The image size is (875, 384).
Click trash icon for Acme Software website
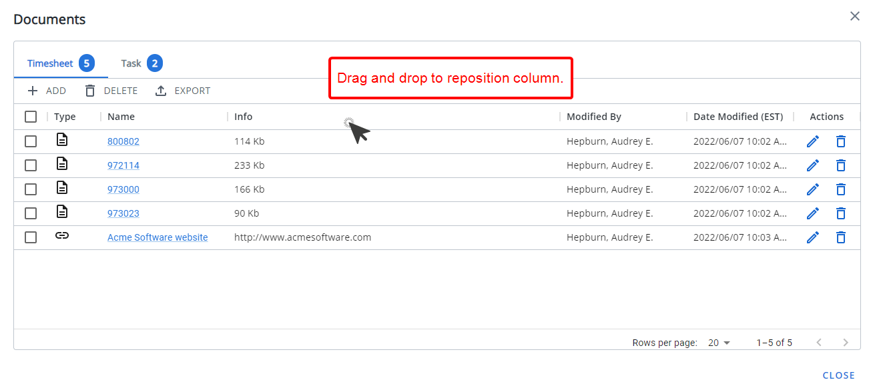pyautogui.click(x=841, y=237)
